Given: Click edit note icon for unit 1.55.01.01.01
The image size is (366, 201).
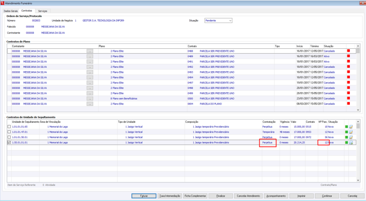Looking at the screenshot, I should coord(351,142).
